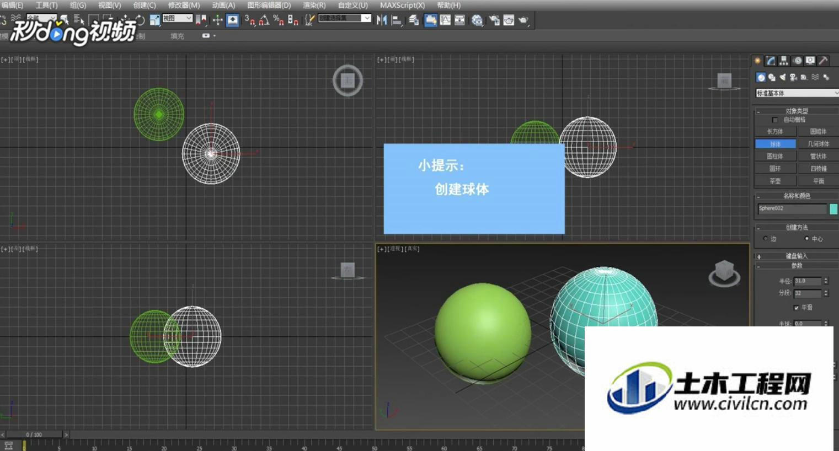Click the teal object color swatch

[833, 208]
